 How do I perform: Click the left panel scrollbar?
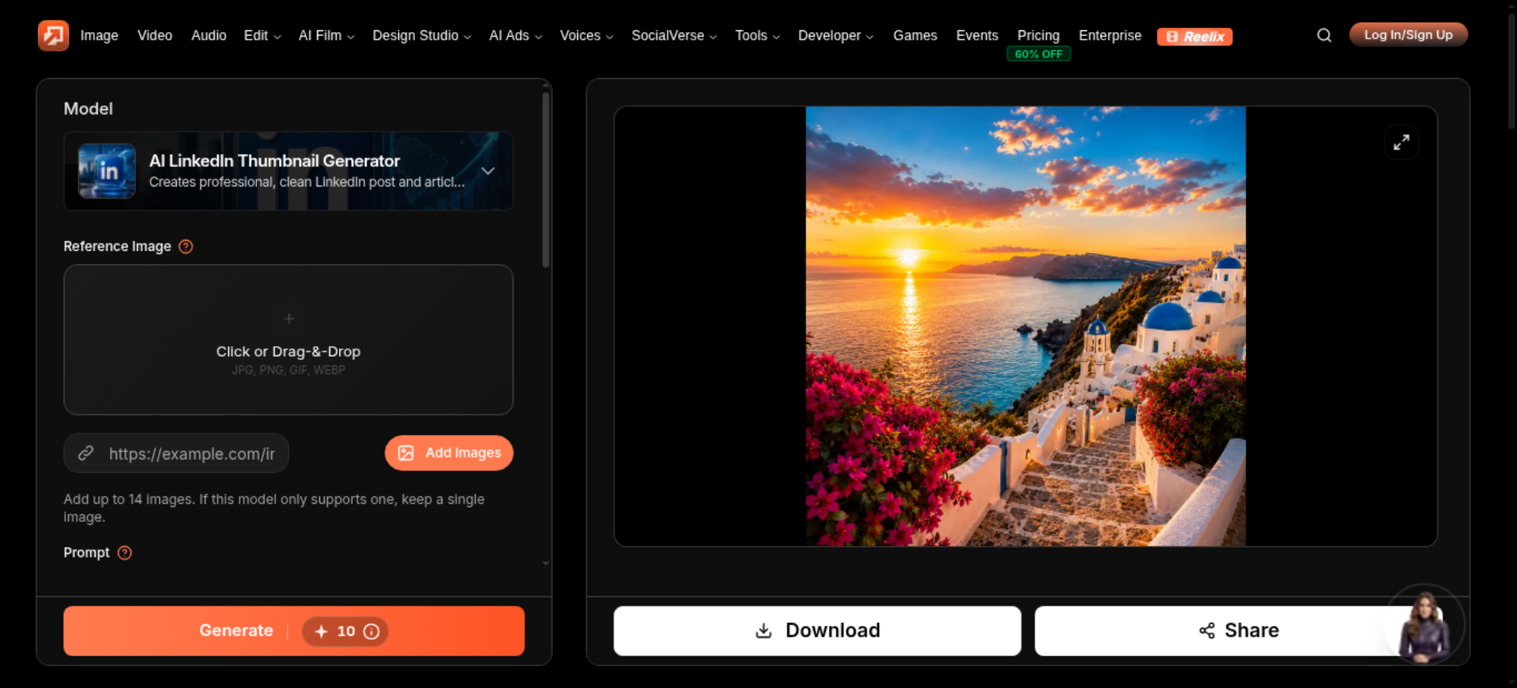[545, 180]
